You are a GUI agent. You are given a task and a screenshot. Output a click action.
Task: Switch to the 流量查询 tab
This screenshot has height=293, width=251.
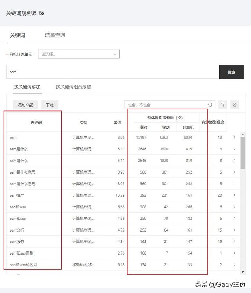[55, 35]
